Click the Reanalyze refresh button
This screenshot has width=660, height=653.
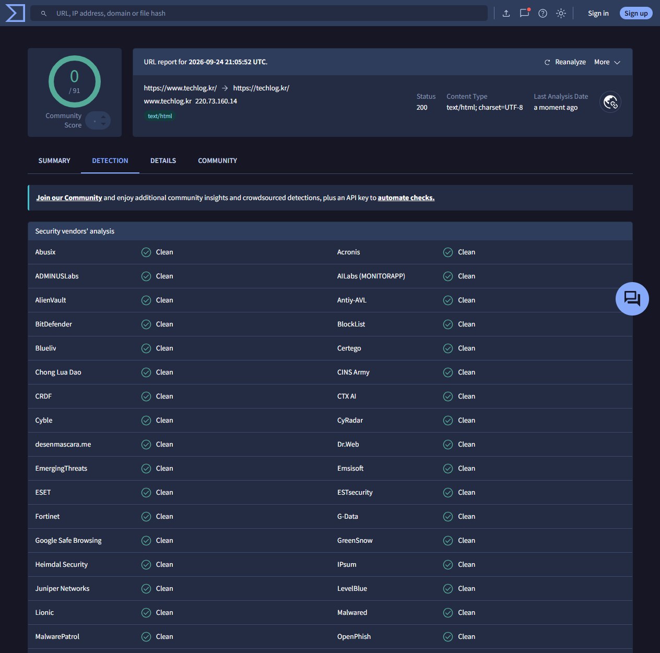point(565,62)
